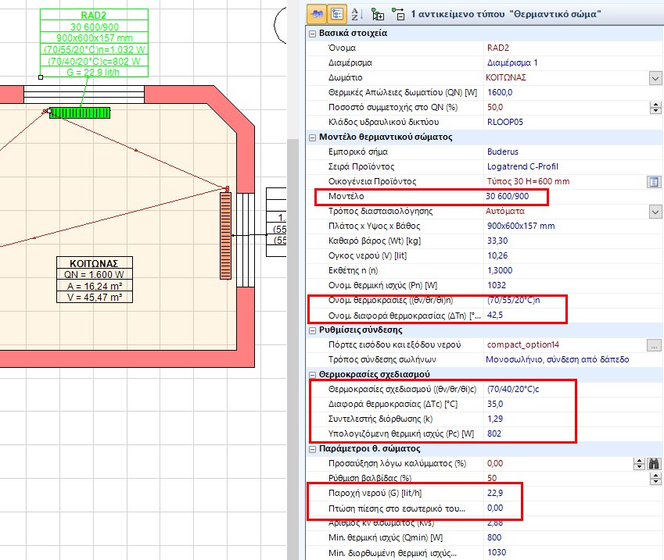Collapse the 'Θερμοκρασίες σχεδιασμού' section

[x=311, y=374]
